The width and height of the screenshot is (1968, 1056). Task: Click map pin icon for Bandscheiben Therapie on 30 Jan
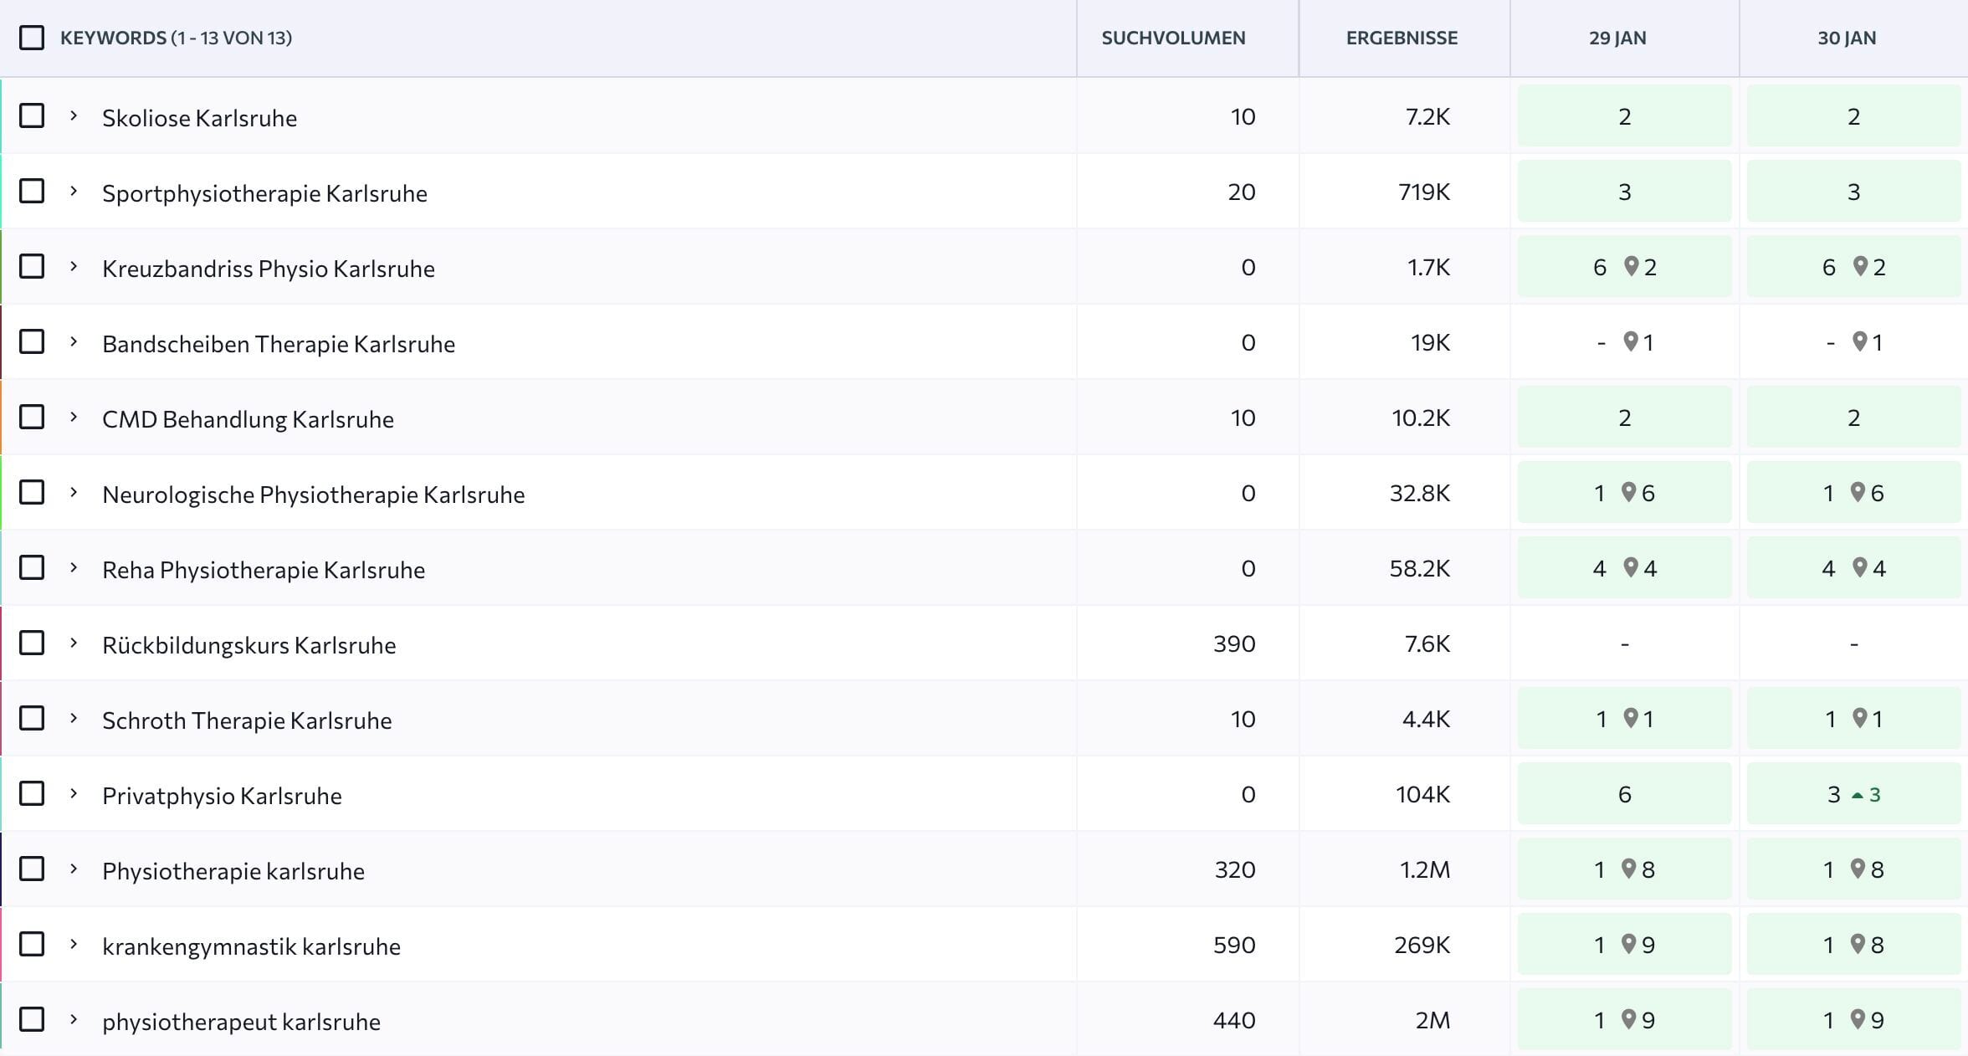(1860, 341)
